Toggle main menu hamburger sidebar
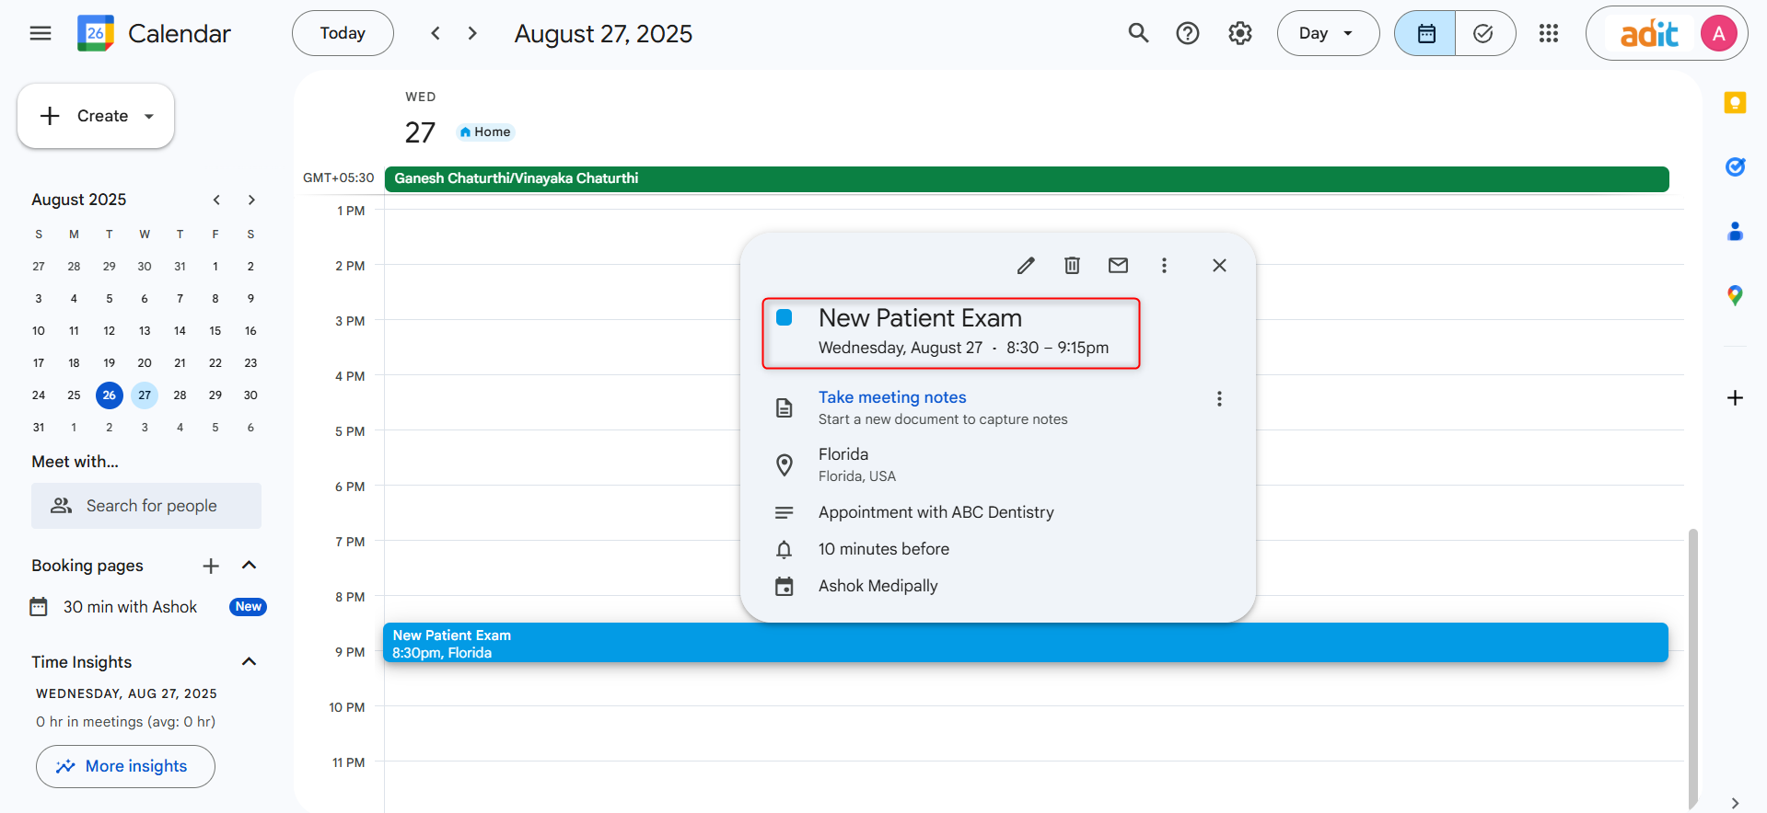Screen dimensions: 1767x813 point(41,34)
